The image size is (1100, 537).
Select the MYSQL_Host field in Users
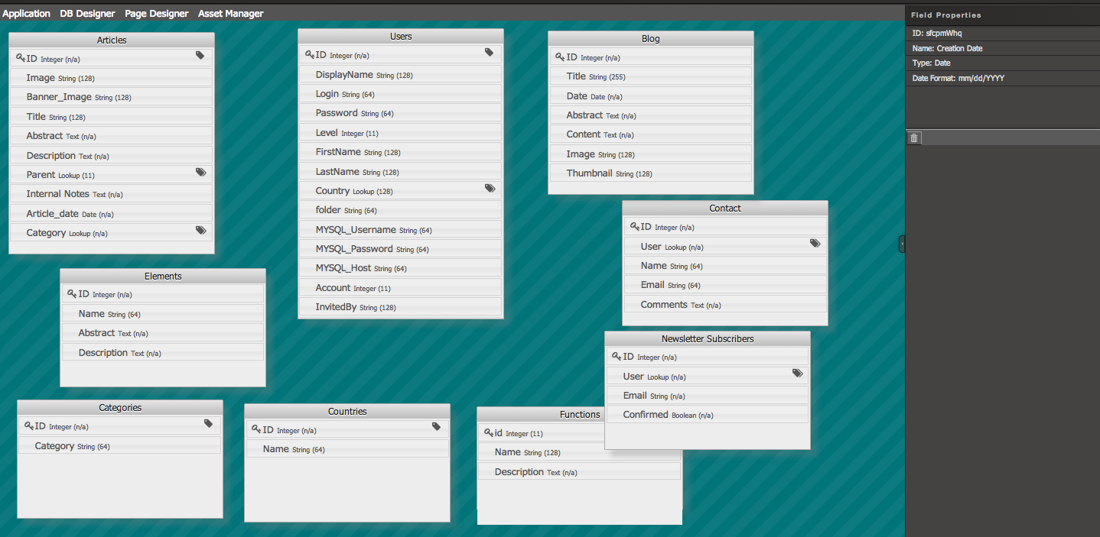pos(401,268)
